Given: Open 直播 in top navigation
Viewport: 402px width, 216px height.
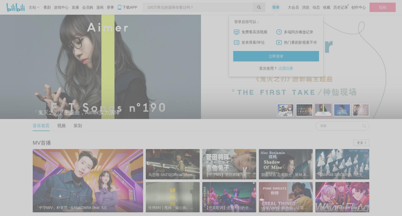Looking at the screenshot, I should pyautogui.click(x=75, y=7).
